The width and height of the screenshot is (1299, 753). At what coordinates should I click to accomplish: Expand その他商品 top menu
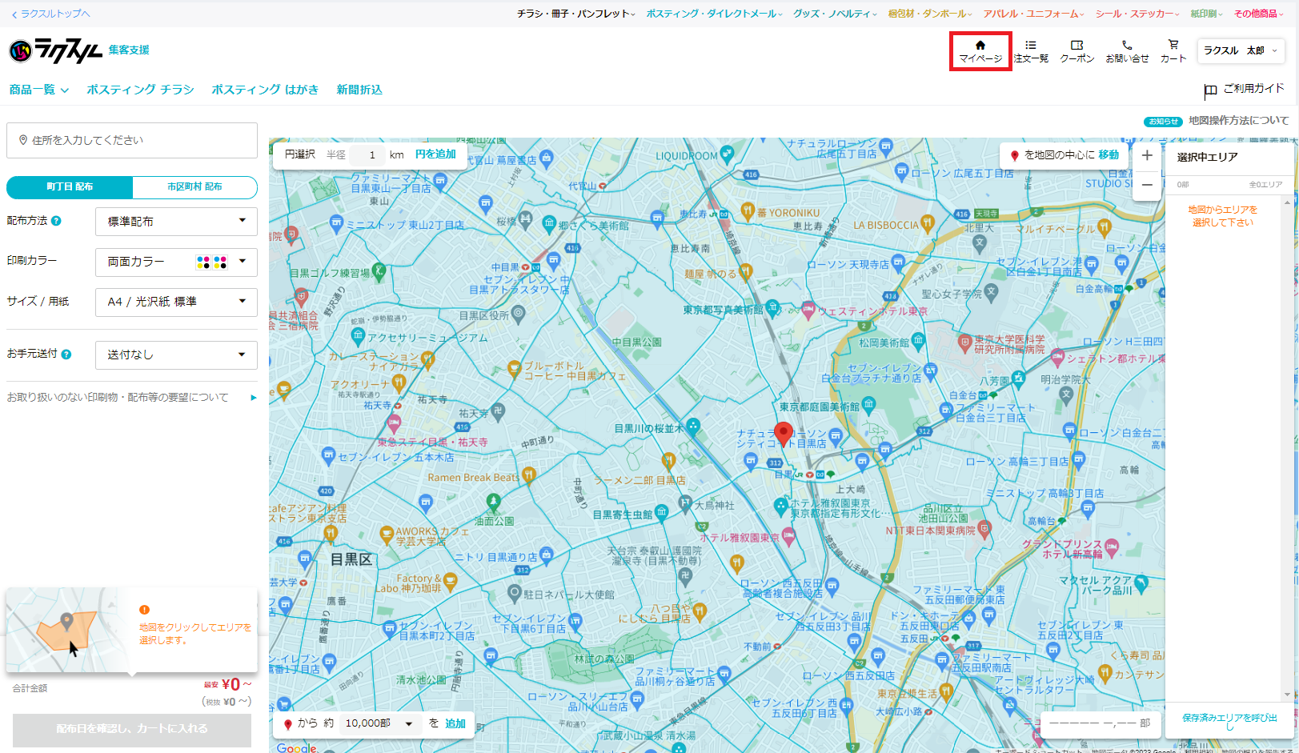click(1259, 14)
